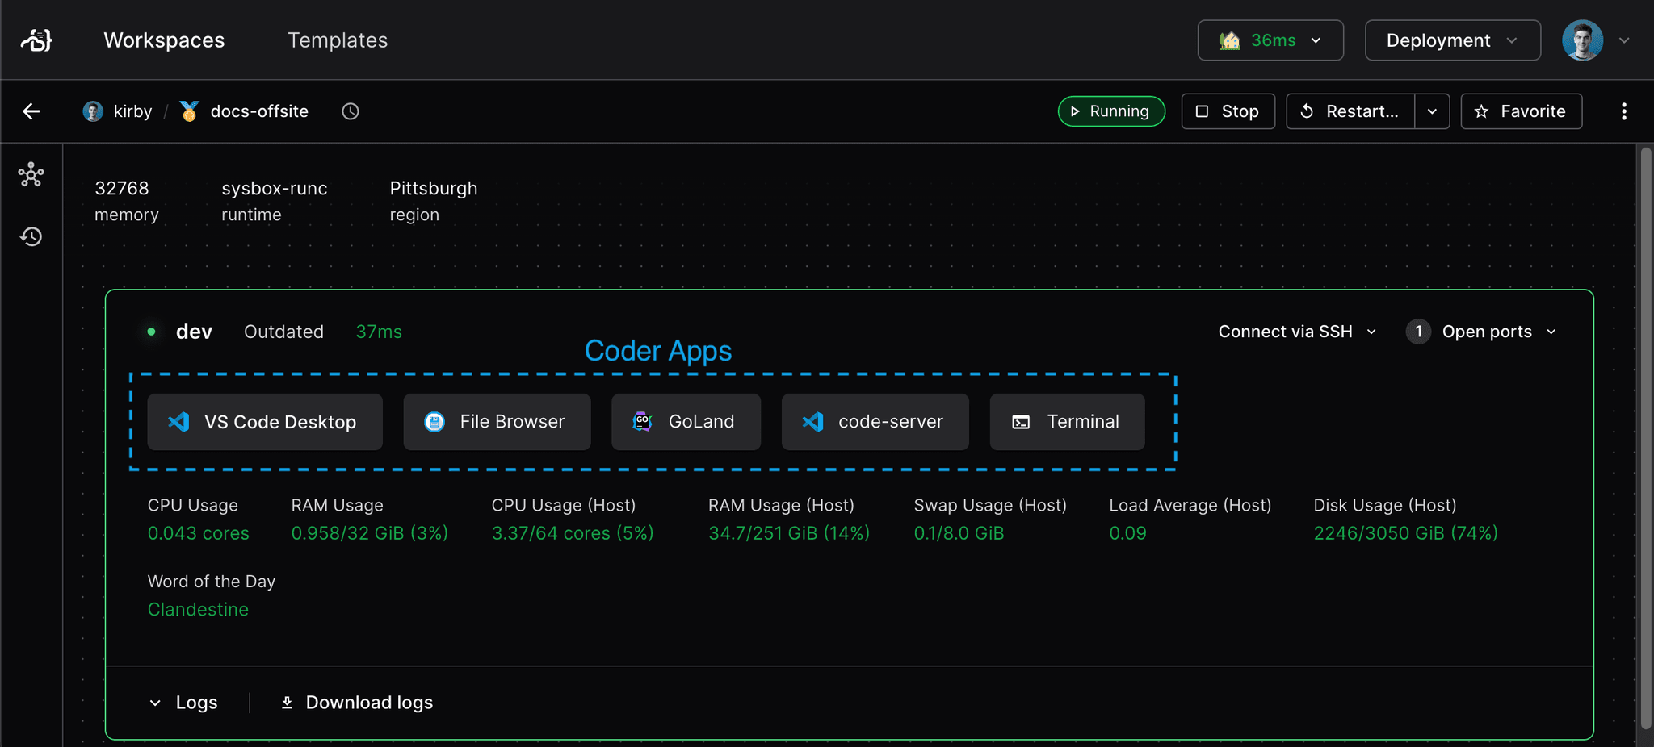Click the Word of the Day value Clandestine
Viewport: 1654px width, 747px height.
(198, 610)
